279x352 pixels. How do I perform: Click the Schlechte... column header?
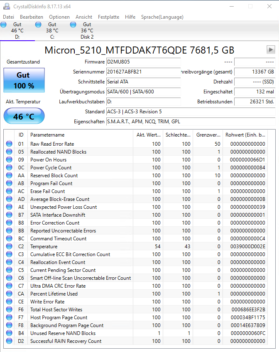(178, 134)
